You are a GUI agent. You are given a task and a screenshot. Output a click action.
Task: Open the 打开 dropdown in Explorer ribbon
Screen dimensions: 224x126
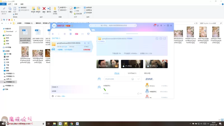tap(77, 8)
